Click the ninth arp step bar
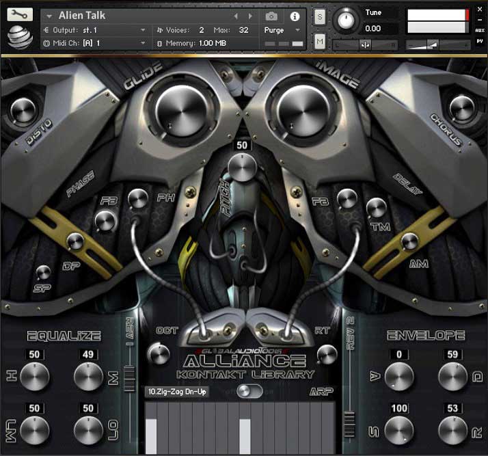The height and width of the screenshot is (456, 488). coord(245,436)
